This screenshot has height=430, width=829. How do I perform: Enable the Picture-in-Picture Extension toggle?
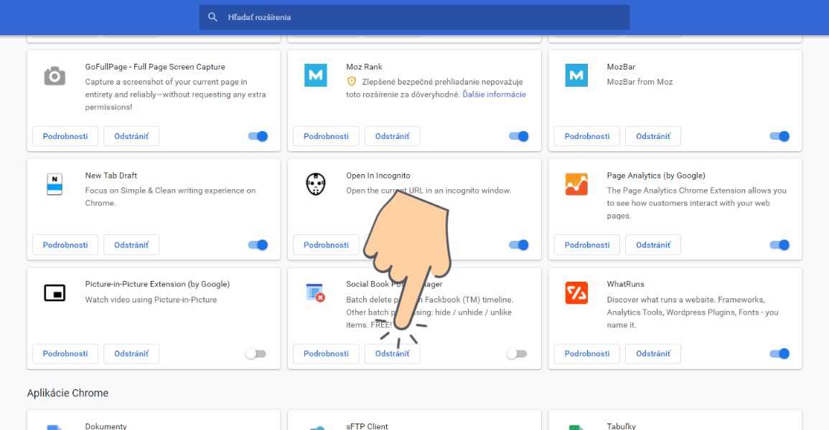[256, 353]
